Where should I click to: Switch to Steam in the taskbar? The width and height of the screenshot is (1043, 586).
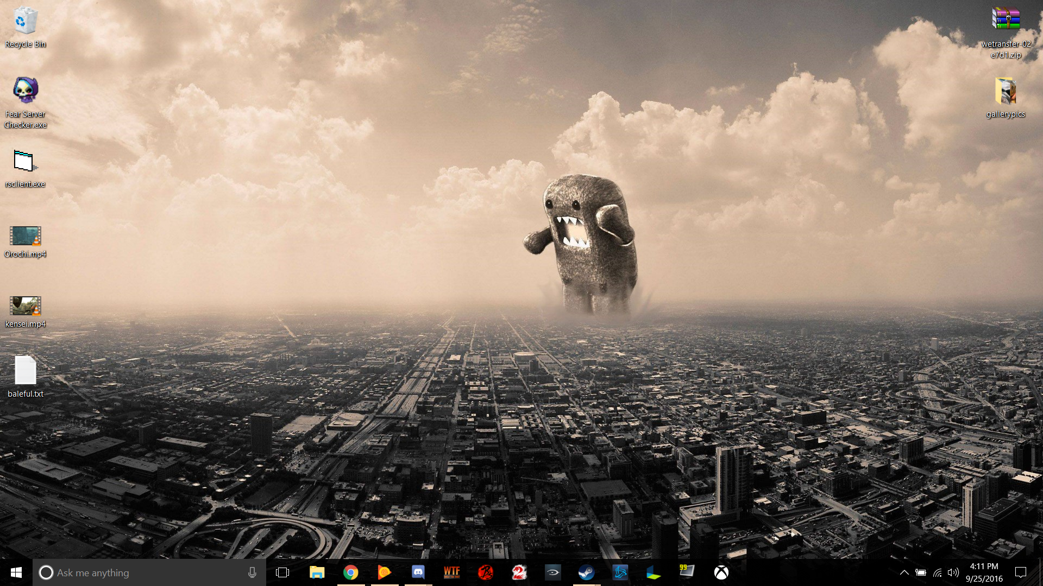[587, 572]
